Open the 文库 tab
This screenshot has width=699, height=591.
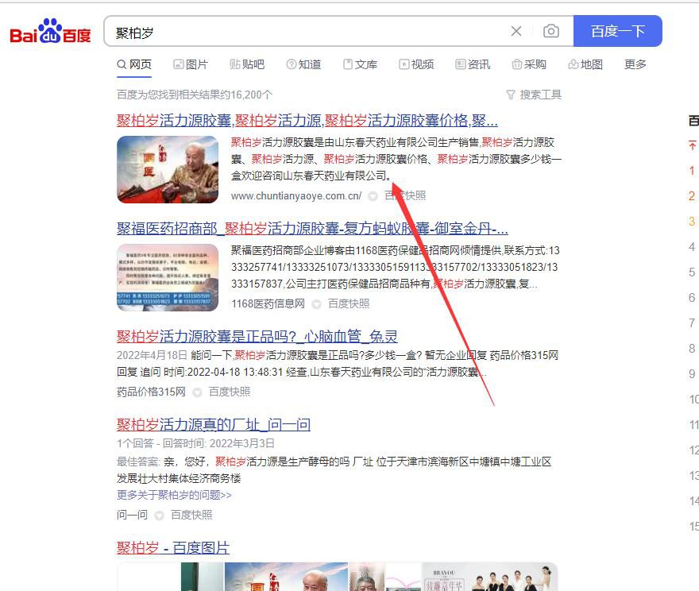tap(360, 64)
